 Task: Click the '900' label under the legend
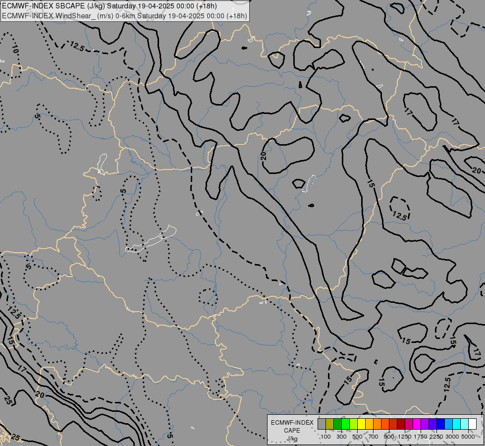point(389,437)
